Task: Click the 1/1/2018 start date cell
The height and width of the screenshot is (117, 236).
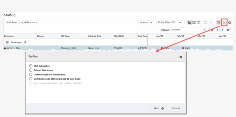Action: pos(118,48)
